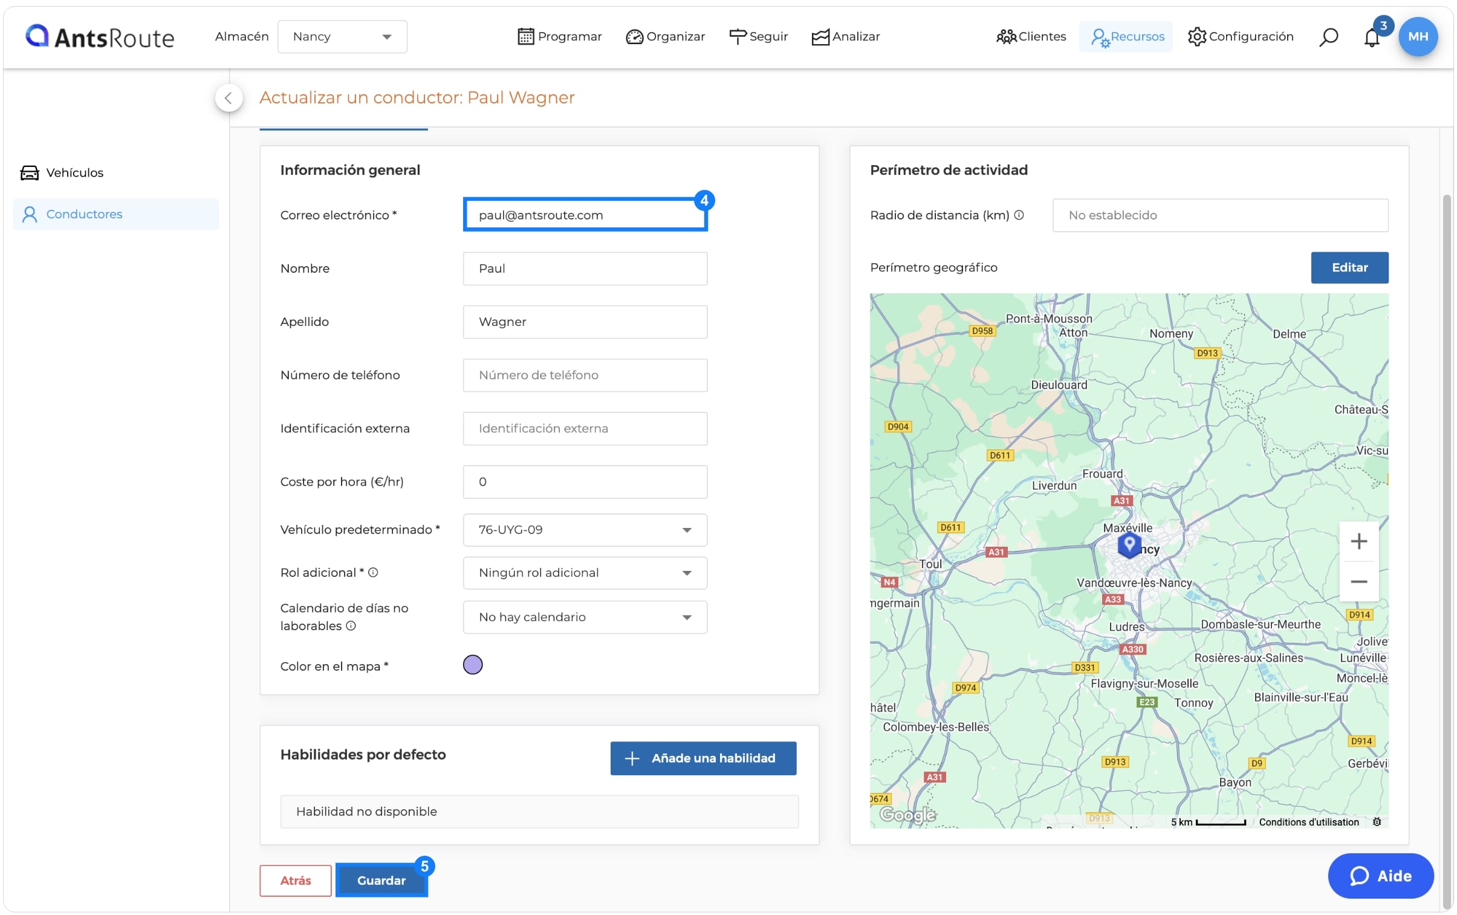Click the Google logo on map
Screen dimensions: 1457x915
pos(907,815)
